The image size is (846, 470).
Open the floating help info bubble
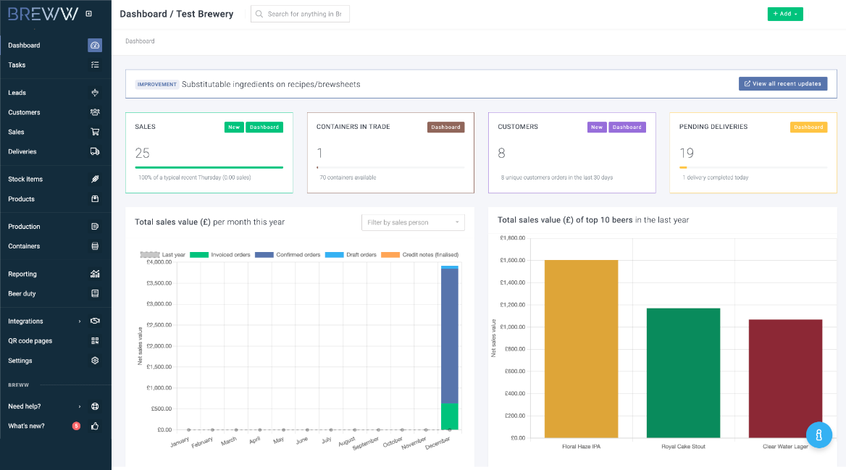tap(818, 435)
